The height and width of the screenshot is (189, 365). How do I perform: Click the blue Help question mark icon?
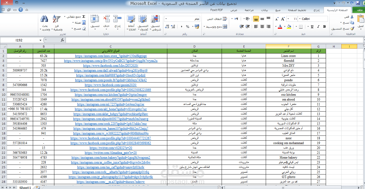(20, 10)
